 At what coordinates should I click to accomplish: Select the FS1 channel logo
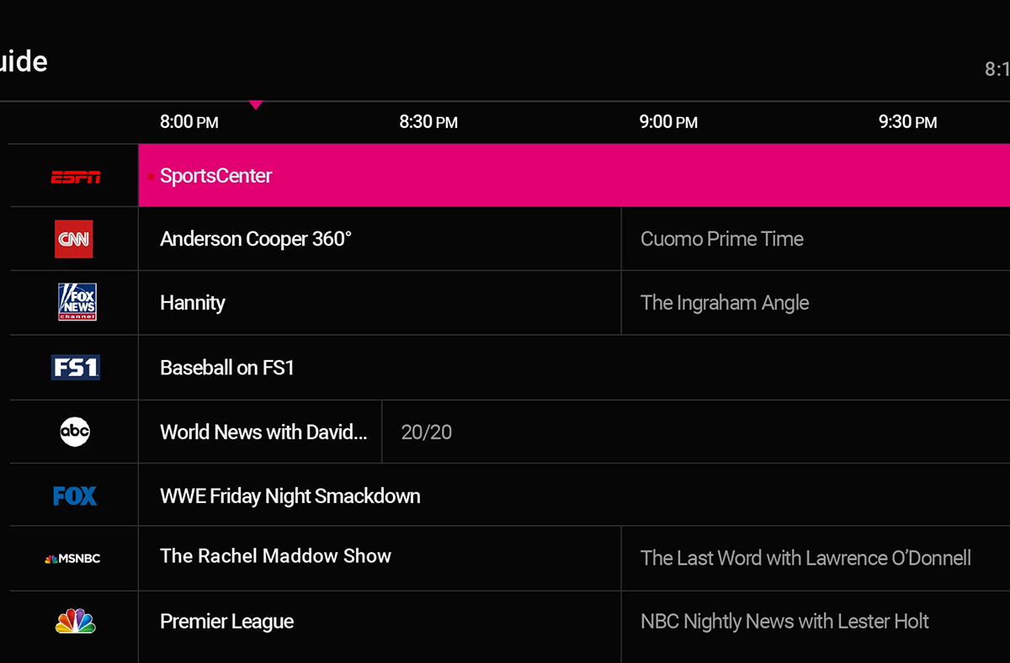[x=76, y=368]
